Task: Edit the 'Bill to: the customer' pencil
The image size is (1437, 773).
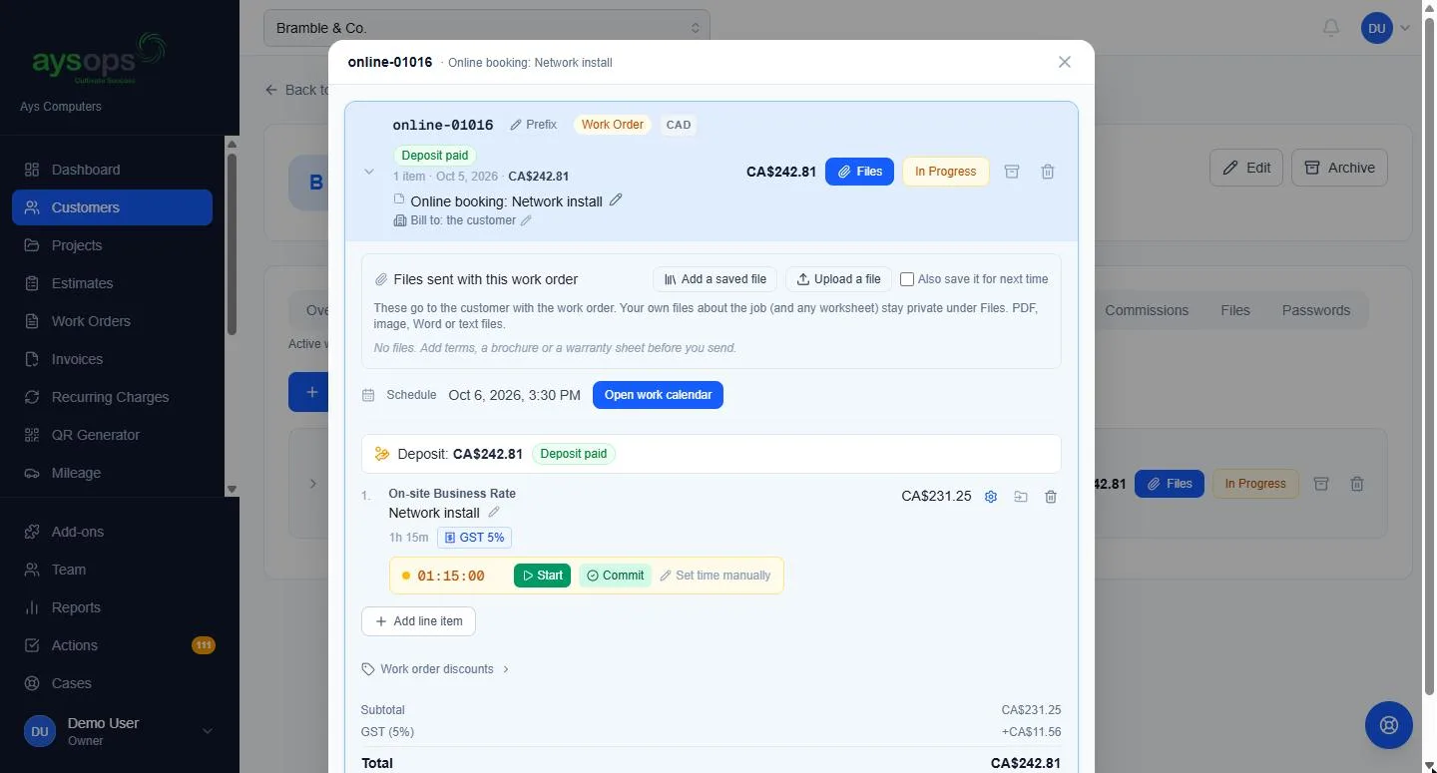Action: click(x=526, y=220)
